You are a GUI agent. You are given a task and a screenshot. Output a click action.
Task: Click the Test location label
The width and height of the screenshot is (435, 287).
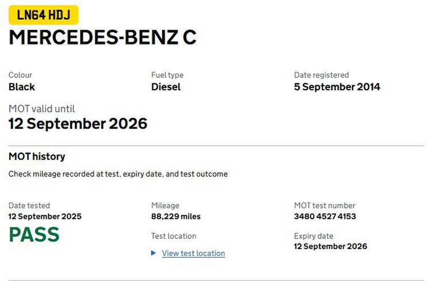(174, 236)
